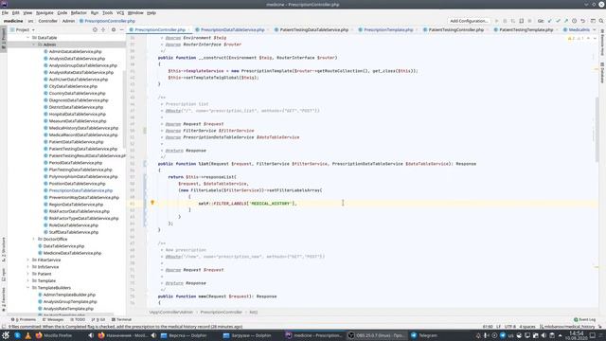Expand the InfoService folder
606x341 pixels.
point(28,267)
